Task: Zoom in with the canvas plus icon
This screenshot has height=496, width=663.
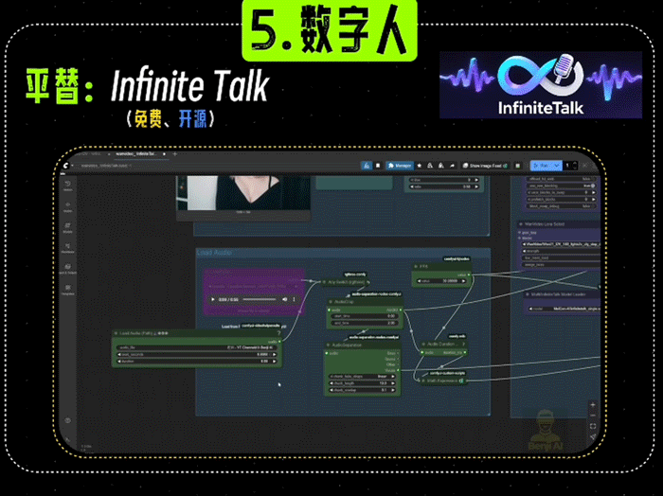Action: 592,405
